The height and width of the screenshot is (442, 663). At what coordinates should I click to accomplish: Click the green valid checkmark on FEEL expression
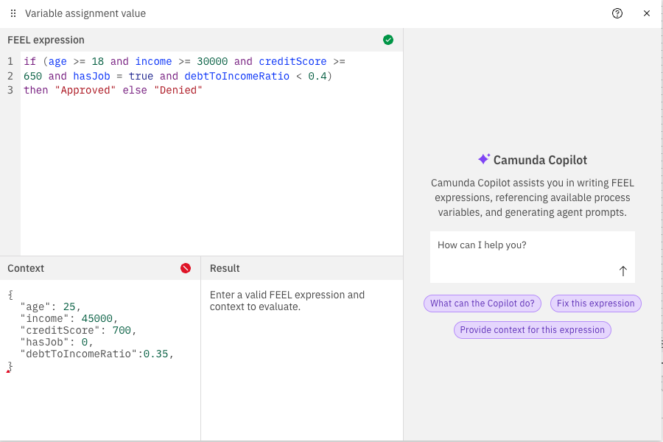[x=388, y=40]
